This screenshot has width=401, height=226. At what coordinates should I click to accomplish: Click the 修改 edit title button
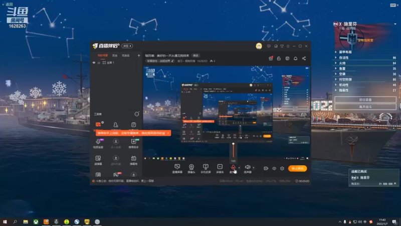[x=195, y=55]
